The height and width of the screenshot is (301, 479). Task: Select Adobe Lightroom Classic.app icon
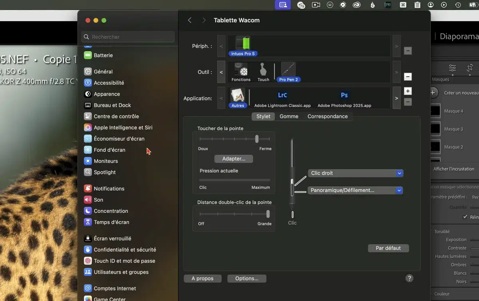(x=282, y=98)
